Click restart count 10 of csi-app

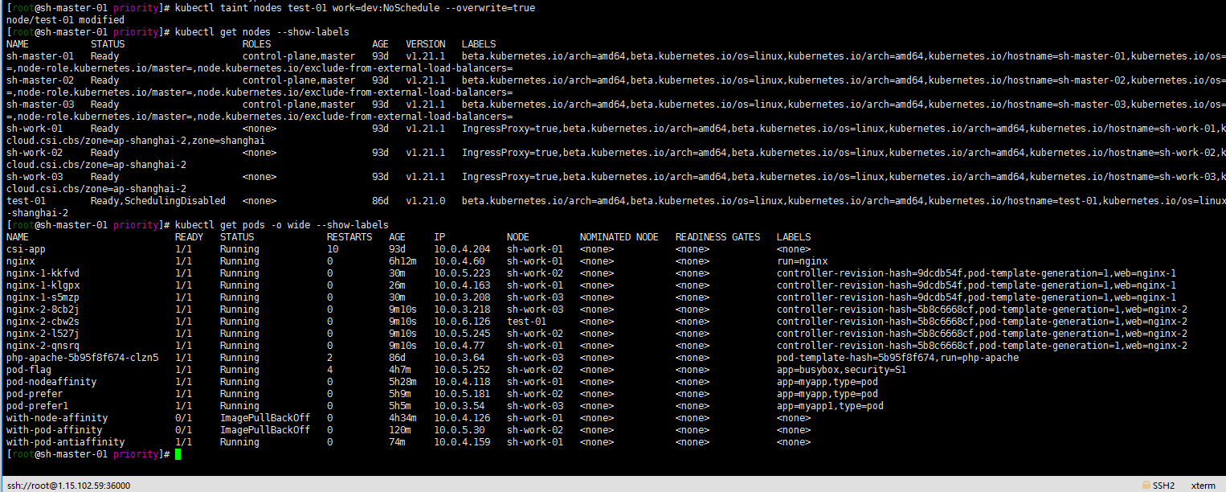(332, 248)
